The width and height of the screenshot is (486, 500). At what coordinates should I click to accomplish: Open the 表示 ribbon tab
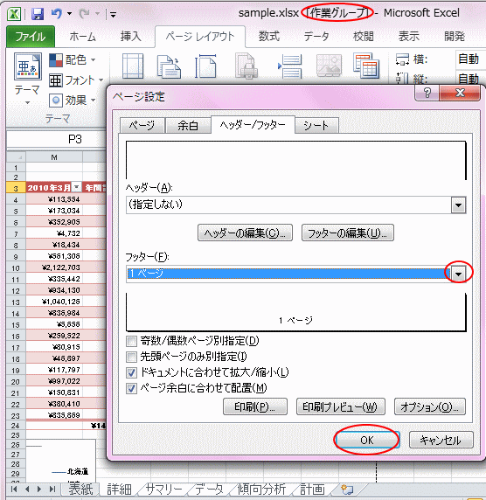coord(409,37)
